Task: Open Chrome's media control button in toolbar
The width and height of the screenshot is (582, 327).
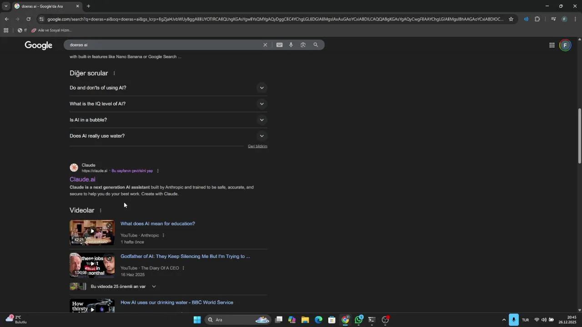Action: (553, 19)
